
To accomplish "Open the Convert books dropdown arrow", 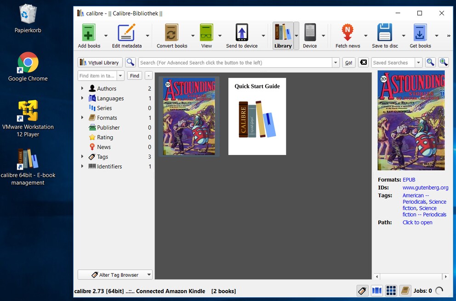I will pyautogui.click(x=193, y=36).
